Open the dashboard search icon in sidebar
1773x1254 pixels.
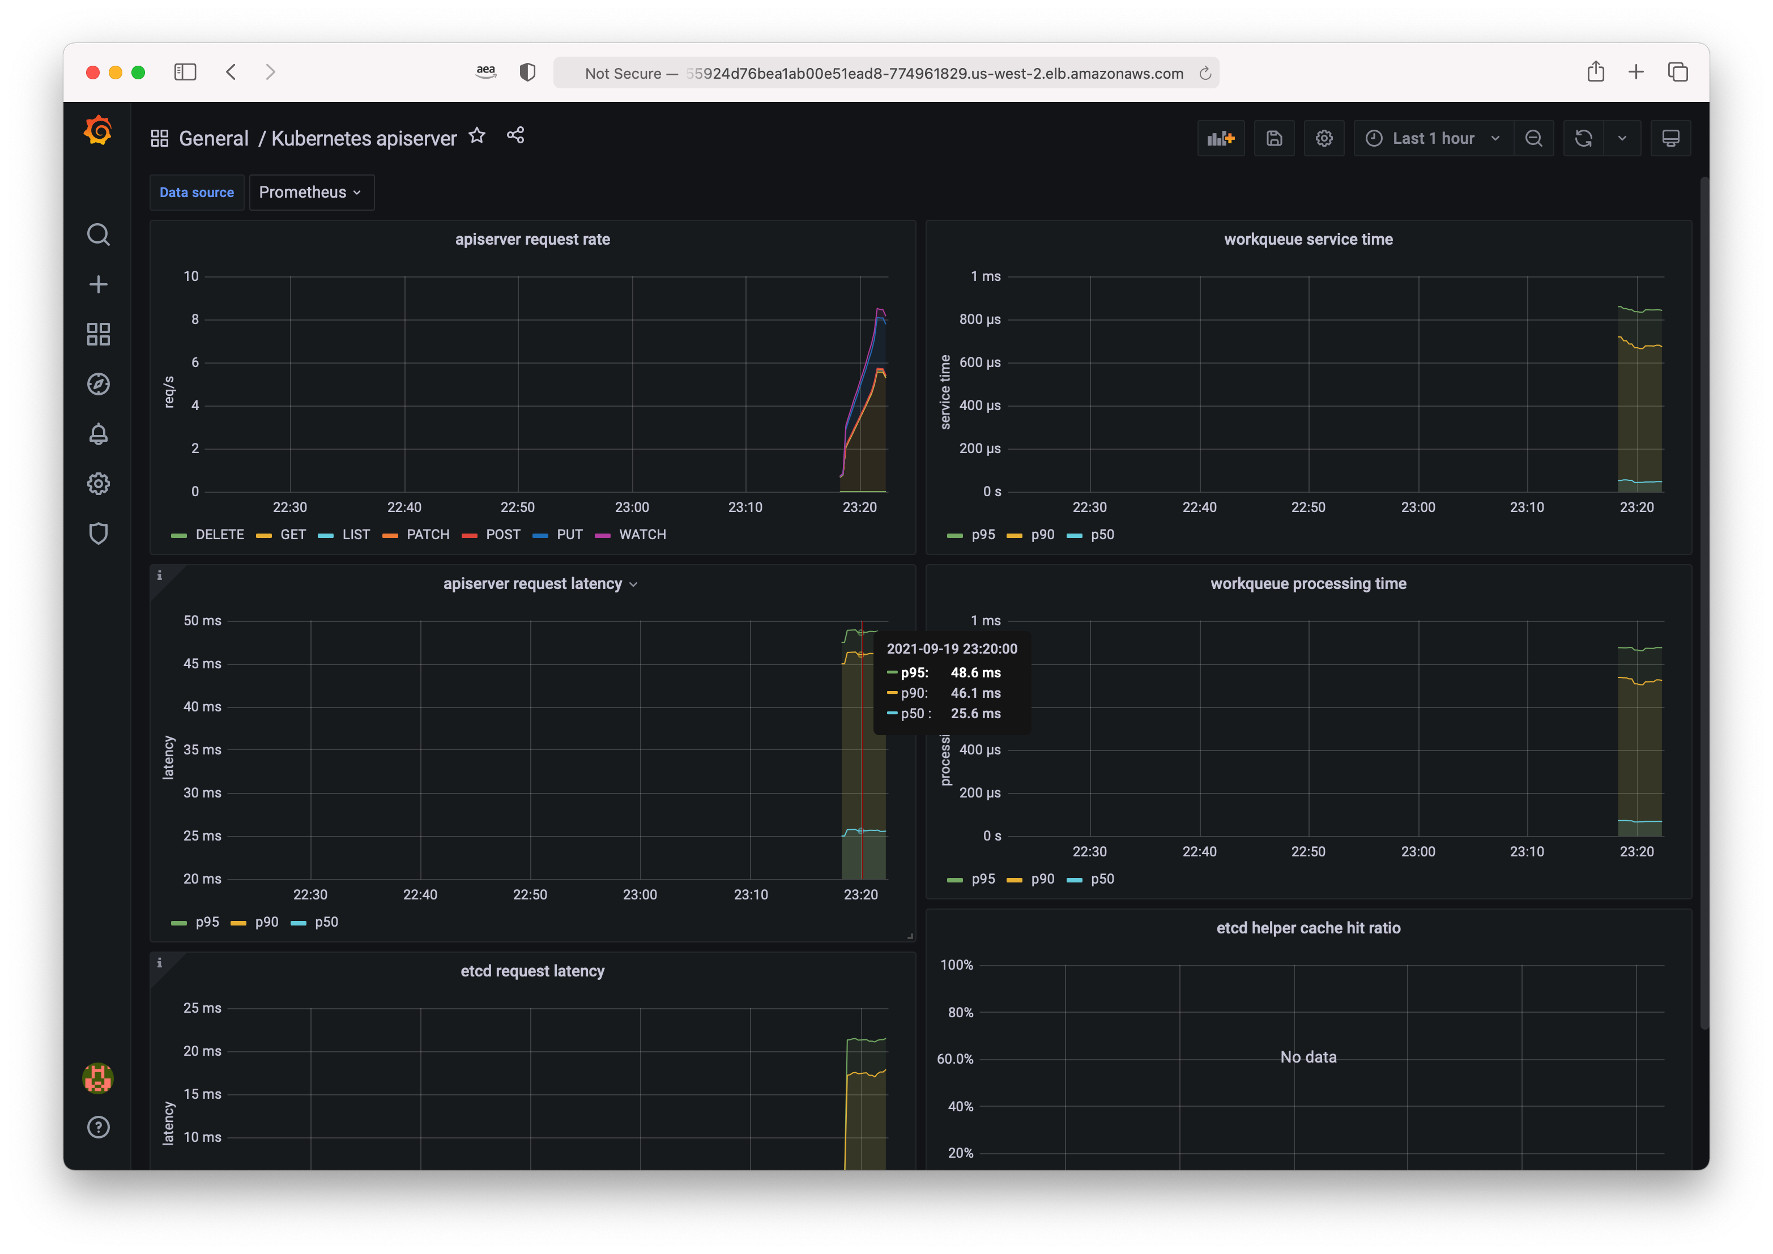point(98,234)
